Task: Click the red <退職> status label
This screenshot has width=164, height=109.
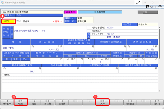Action: point(57,22)
